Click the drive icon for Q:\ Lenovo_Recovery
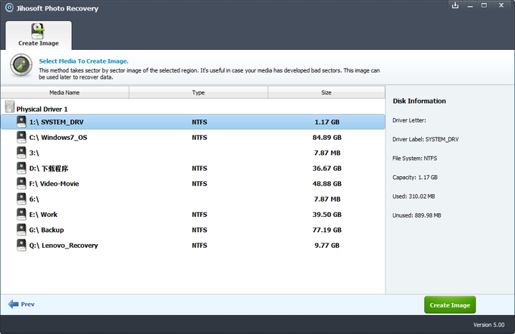This screenshot has height=334, width=515. 21,245
